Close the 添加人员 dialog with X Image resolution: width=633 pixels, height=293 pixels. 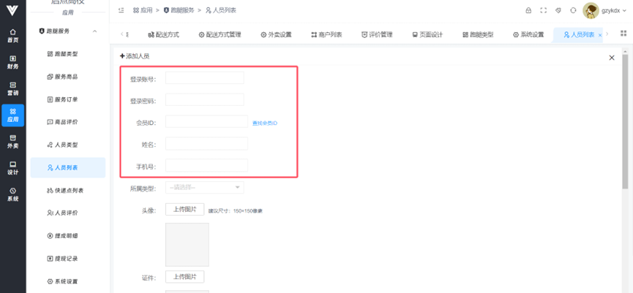coord(612,58)
